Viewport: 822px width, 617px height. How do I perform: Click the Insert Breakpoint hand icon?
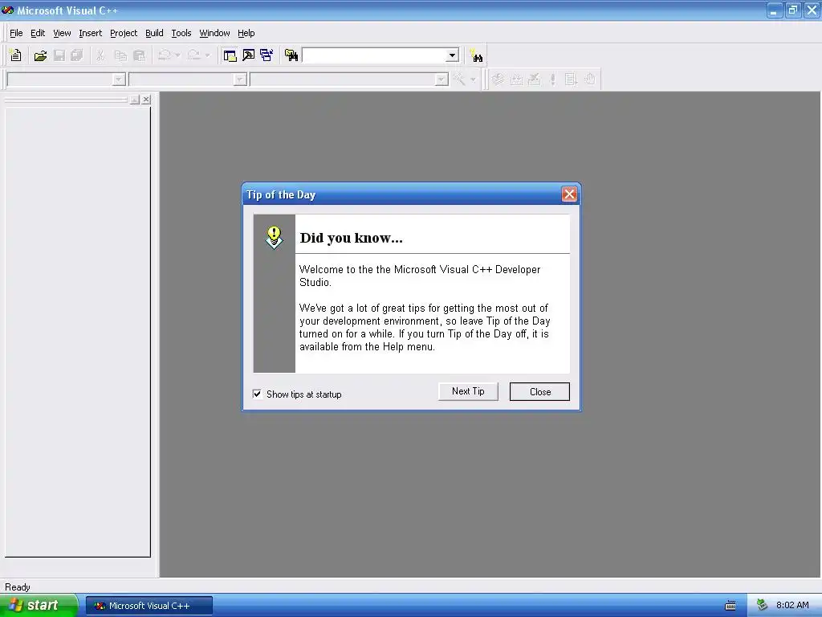pos(590,80)
